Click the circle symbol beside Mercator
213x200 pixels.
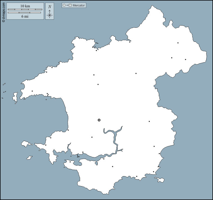click(x=64, y=5)
